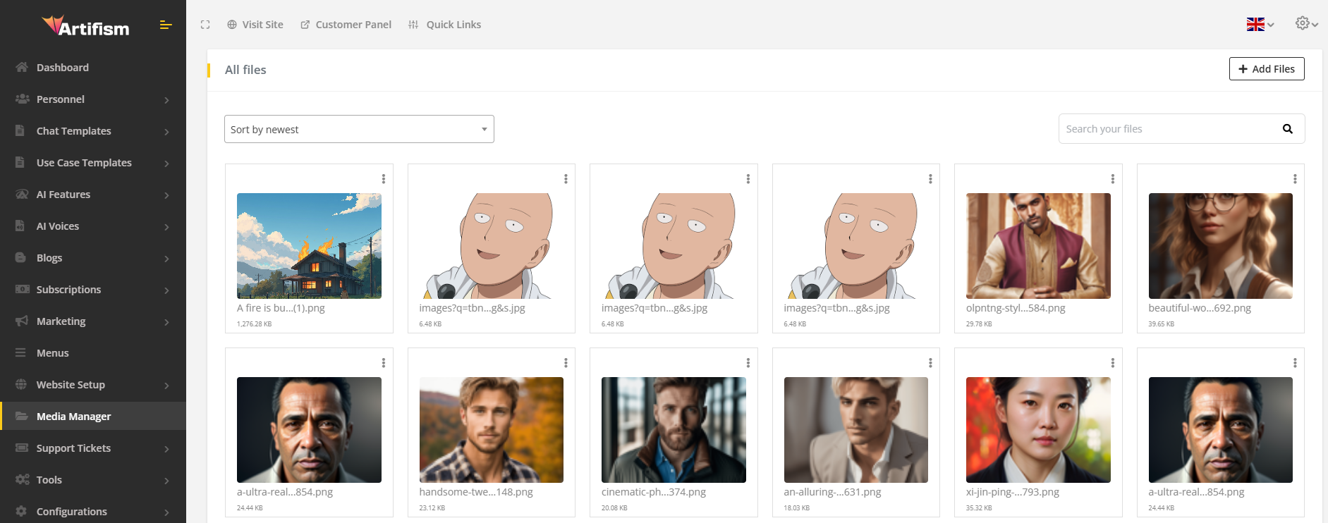
Task: Toggle the sidebar collapse hamburger icon
Action: (x=166, y=25)
